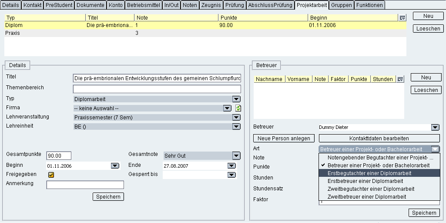
Task: Toggle the Freigegeben checkbox
Action: (51, 175)
